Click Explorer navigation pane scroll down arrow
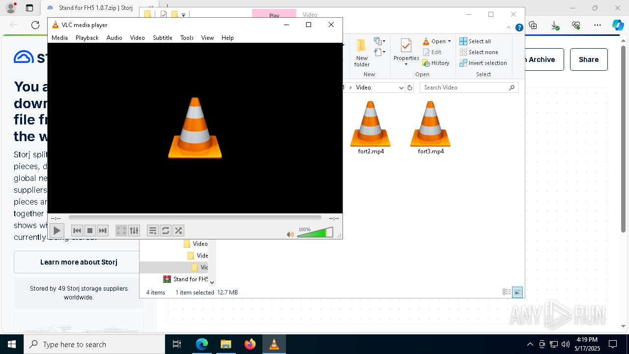The height and width of the screenshot is (354, 629). (x=212, y=282)
